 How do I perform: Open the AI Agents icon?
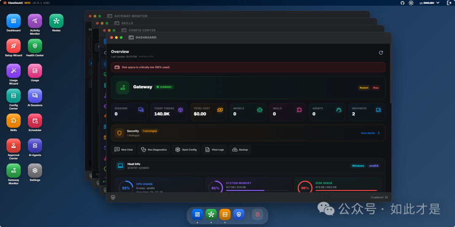click(35, 145)
